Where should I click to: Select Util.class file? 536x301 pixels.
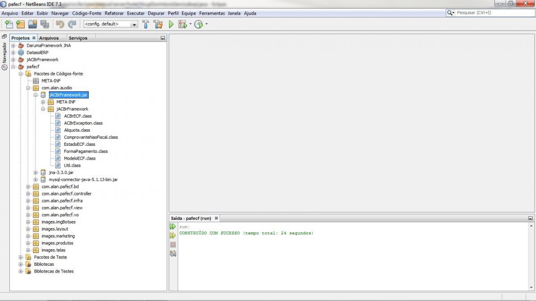click(72, 165)
